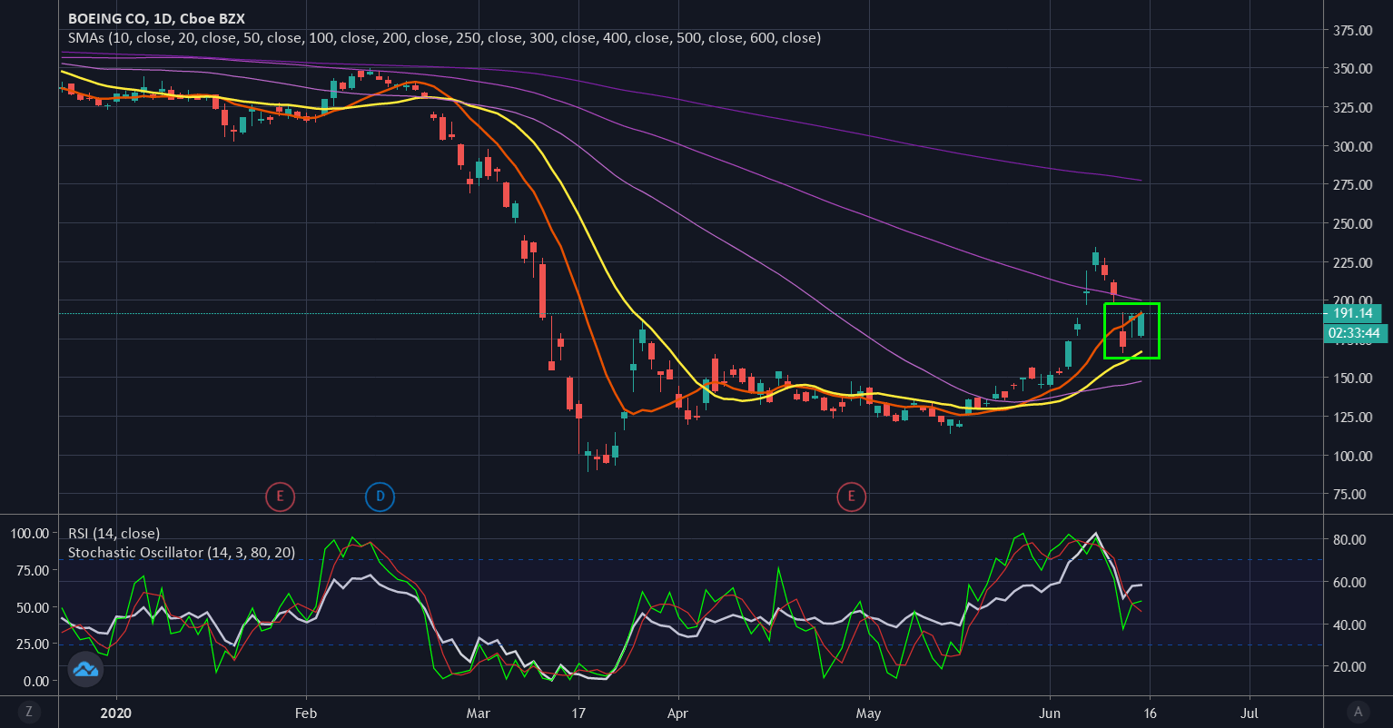This screenshot has width=1393, height=728.
Task: Click the 375.00 value on the price scale
Action: tap(1352, 30)
